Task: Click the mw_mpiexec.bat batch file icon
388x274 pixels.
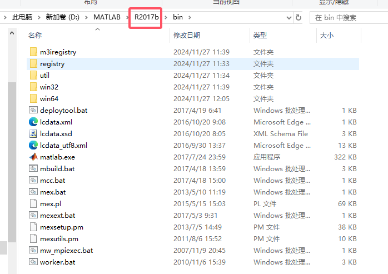Action: 33,250
